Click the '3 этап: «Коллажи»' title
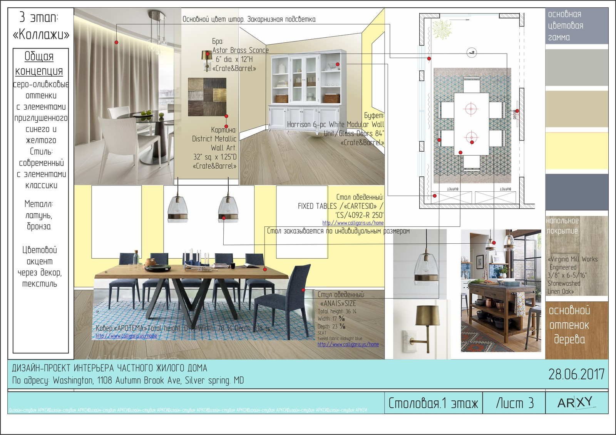Viewport: 616px width, 435px height. [x=41, y=26]
